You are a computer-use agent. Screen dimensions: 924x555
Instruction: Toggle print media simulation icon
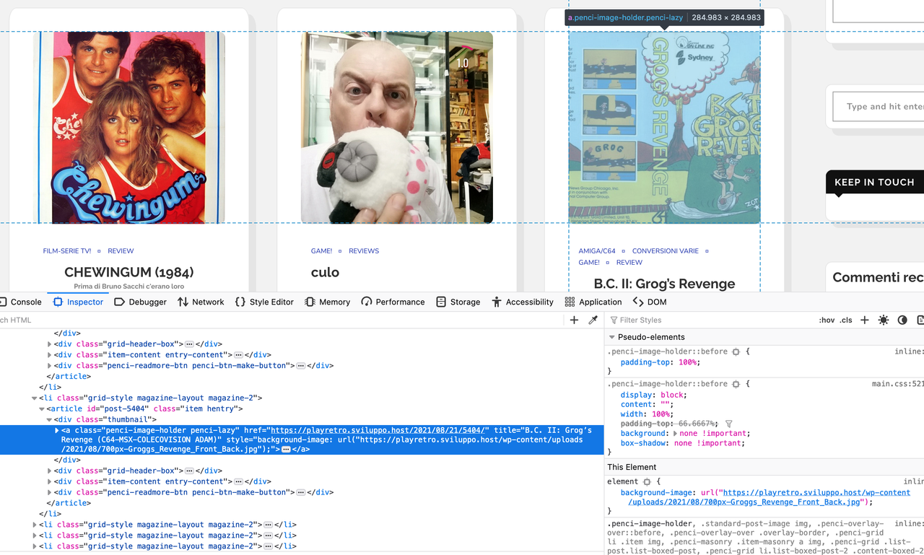tap(920, 320)
